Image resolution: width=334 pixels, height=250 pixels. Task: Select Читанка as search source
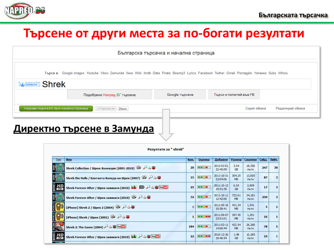pyautogui.click(x=260, y=73)
